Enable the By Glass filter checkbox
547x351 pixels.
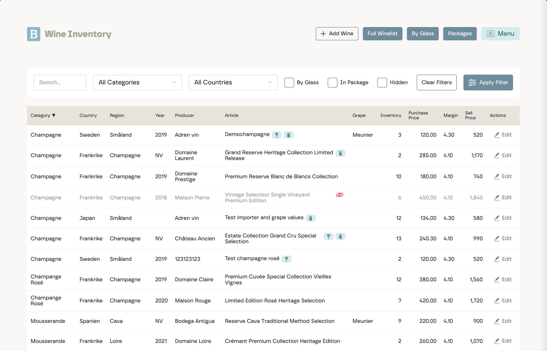[x=289, y=83]
